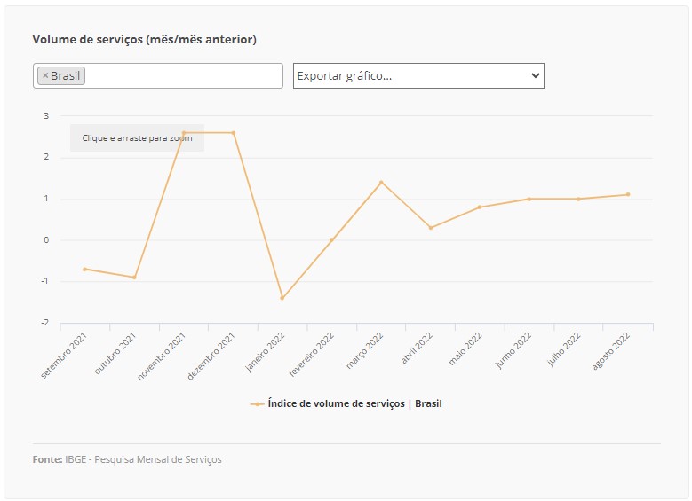Click the abril 2022 data point
The width and height of the screenshot is (692, 501).
pyautogui.click(x=431, y=228)
